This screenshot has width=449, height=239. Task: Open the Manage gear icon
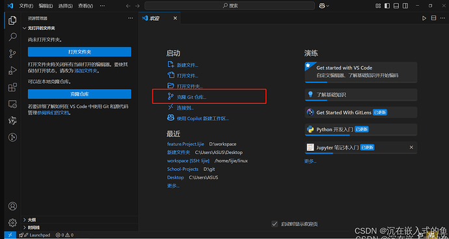pos(12,222)
